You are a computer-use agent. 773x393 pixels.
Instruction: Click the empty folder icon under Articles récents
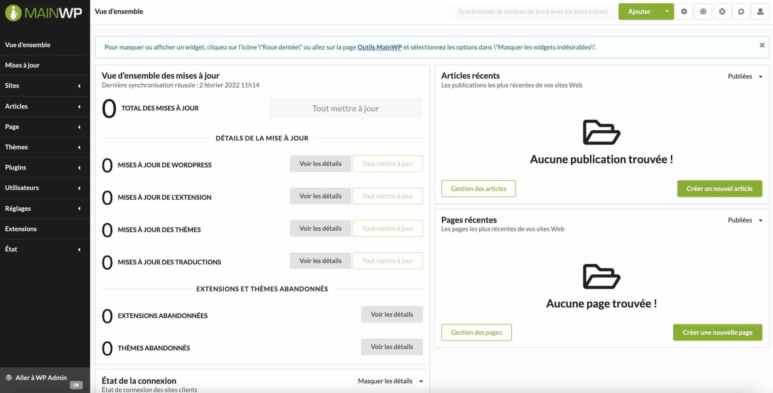601,133
